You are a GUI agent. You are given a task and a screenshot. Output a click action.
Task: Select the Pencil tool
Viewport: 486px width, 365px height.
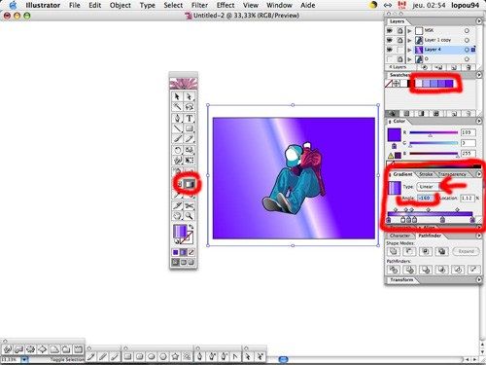(x=190, y=139)
